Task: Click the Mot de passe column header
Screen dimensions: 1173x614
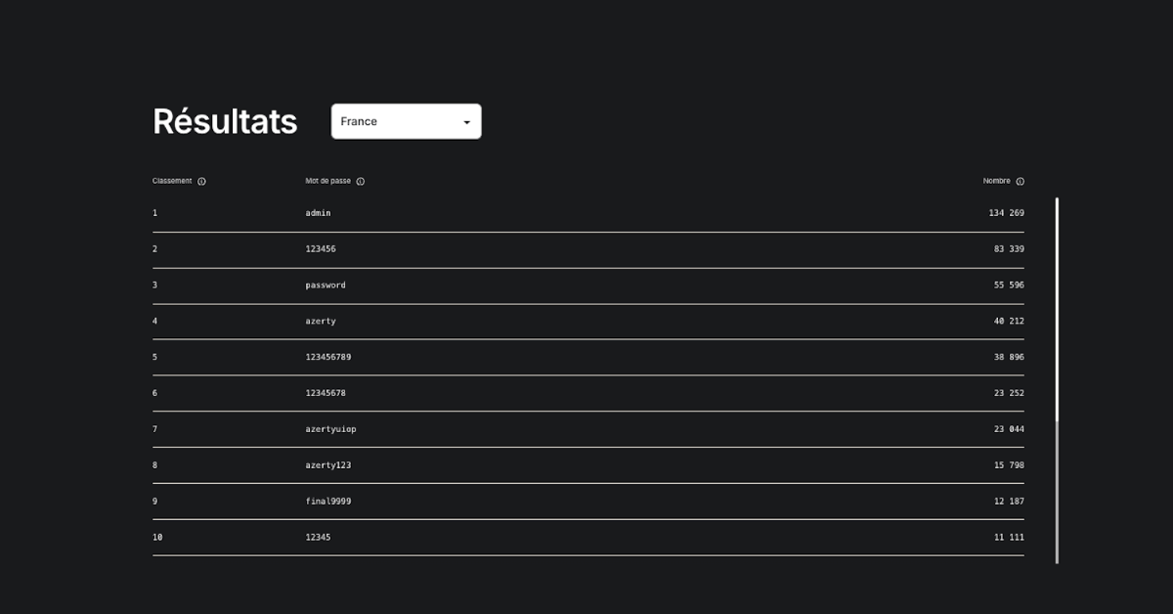Action: (x=327, y=181)
